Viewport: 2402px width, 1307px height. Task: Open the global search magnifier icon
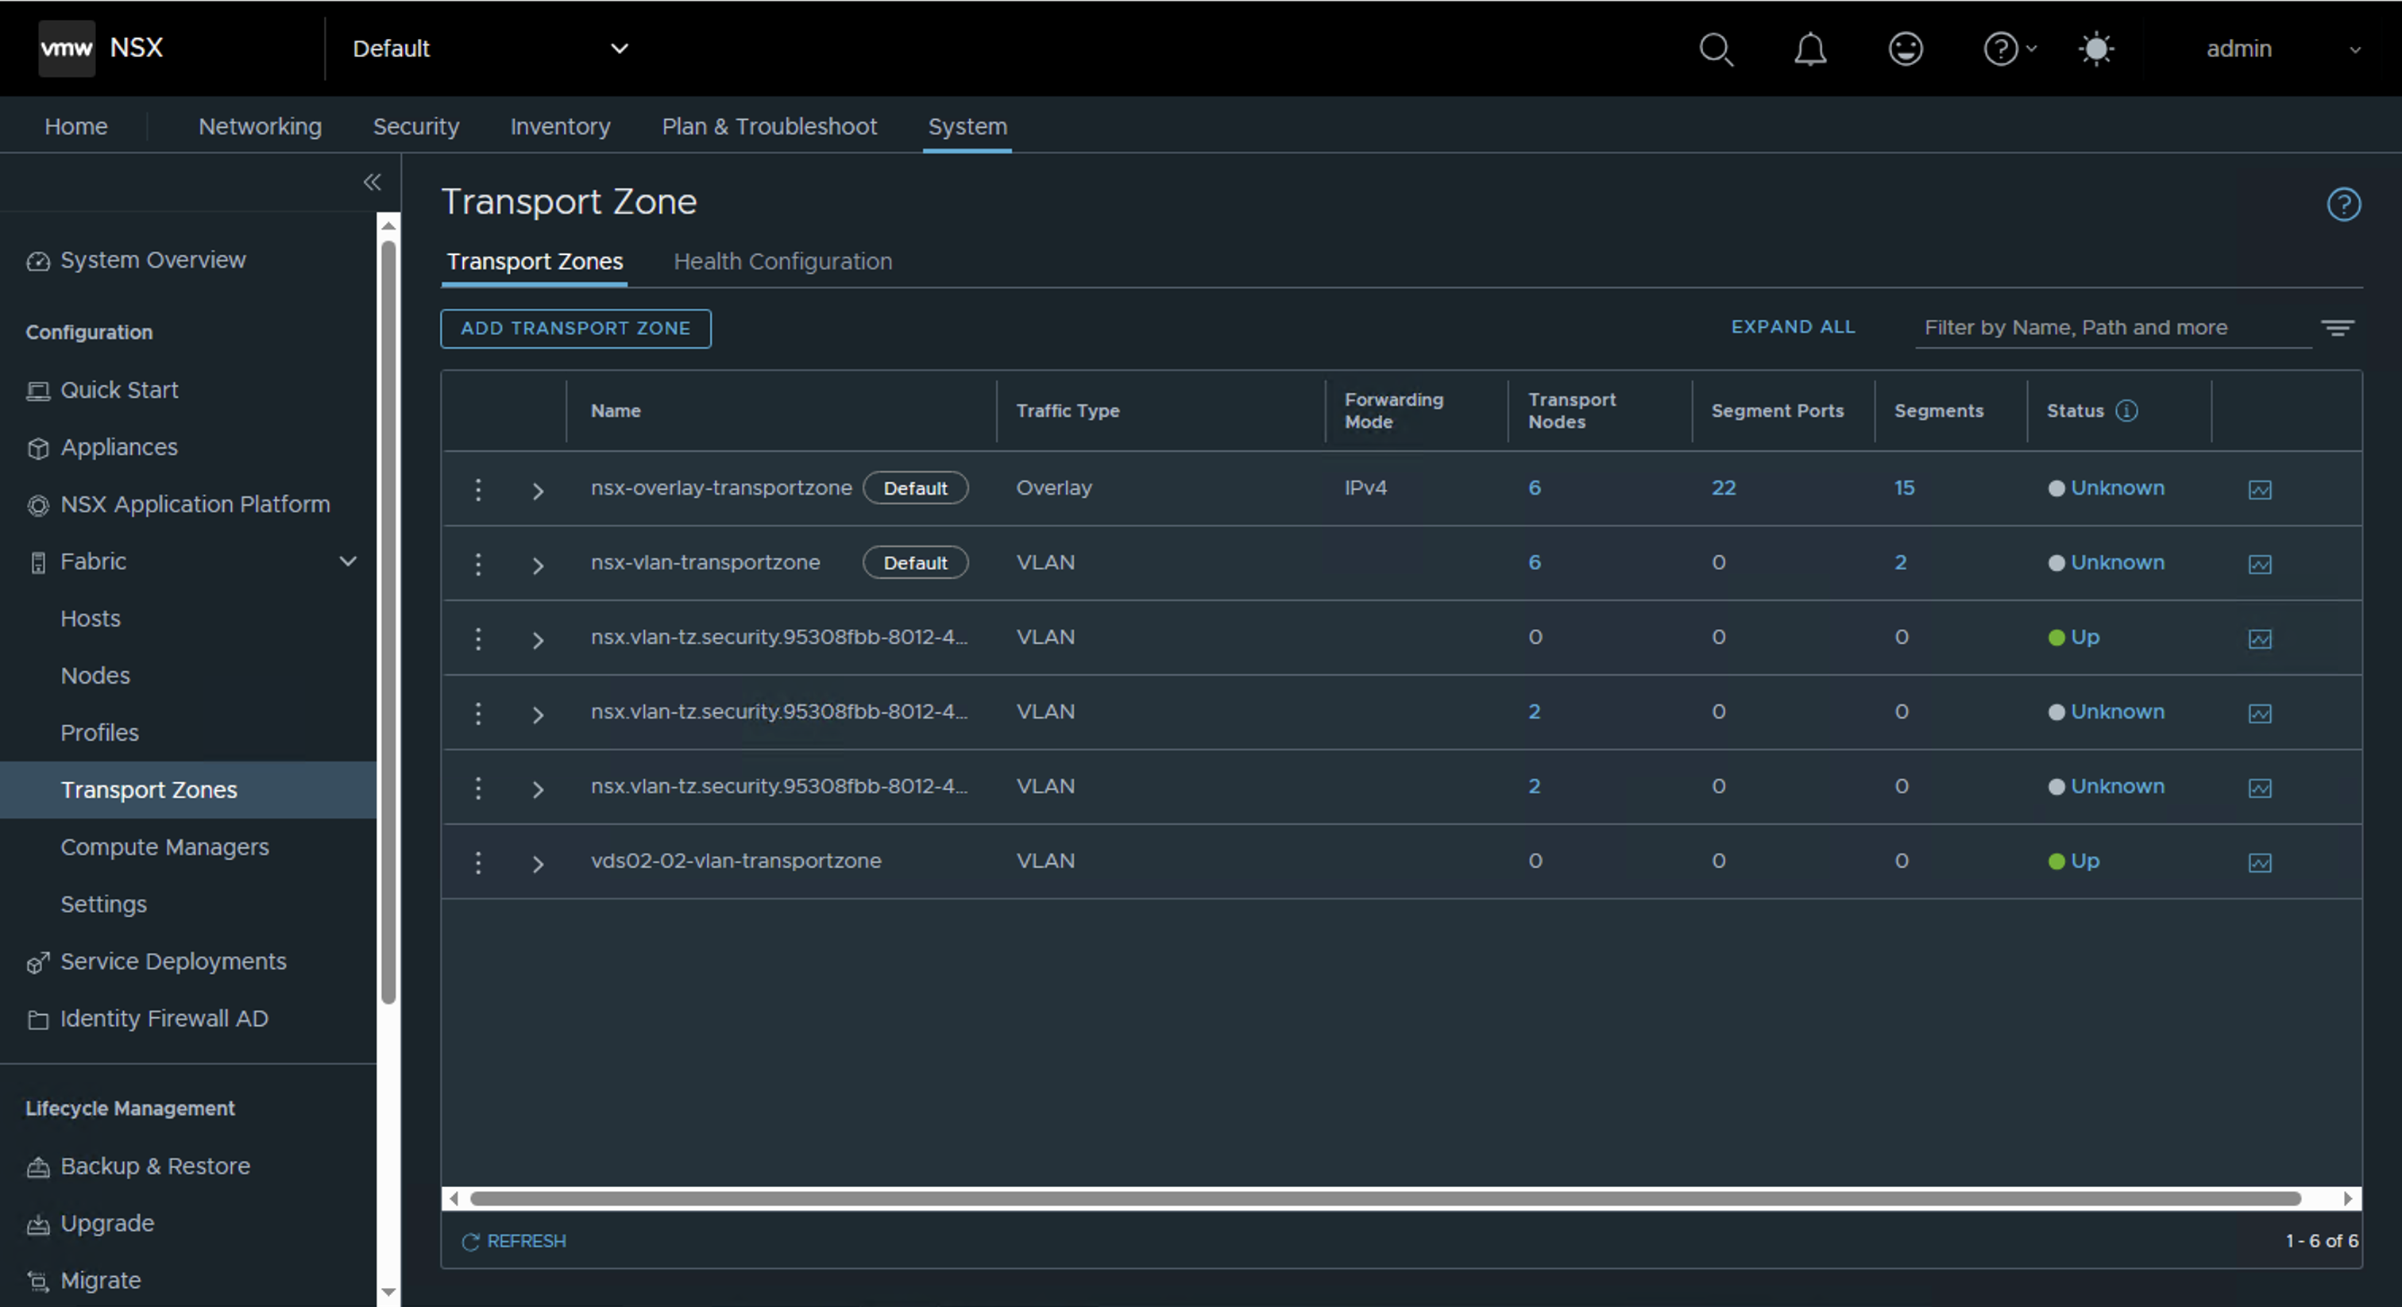tap(1716, 49)
